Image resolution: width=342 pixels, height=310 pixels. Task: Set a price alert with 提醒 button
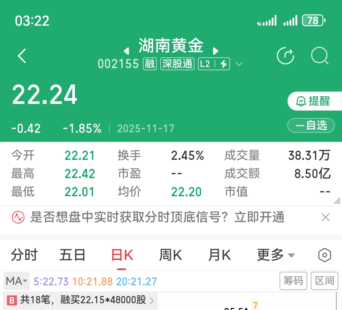314,101
